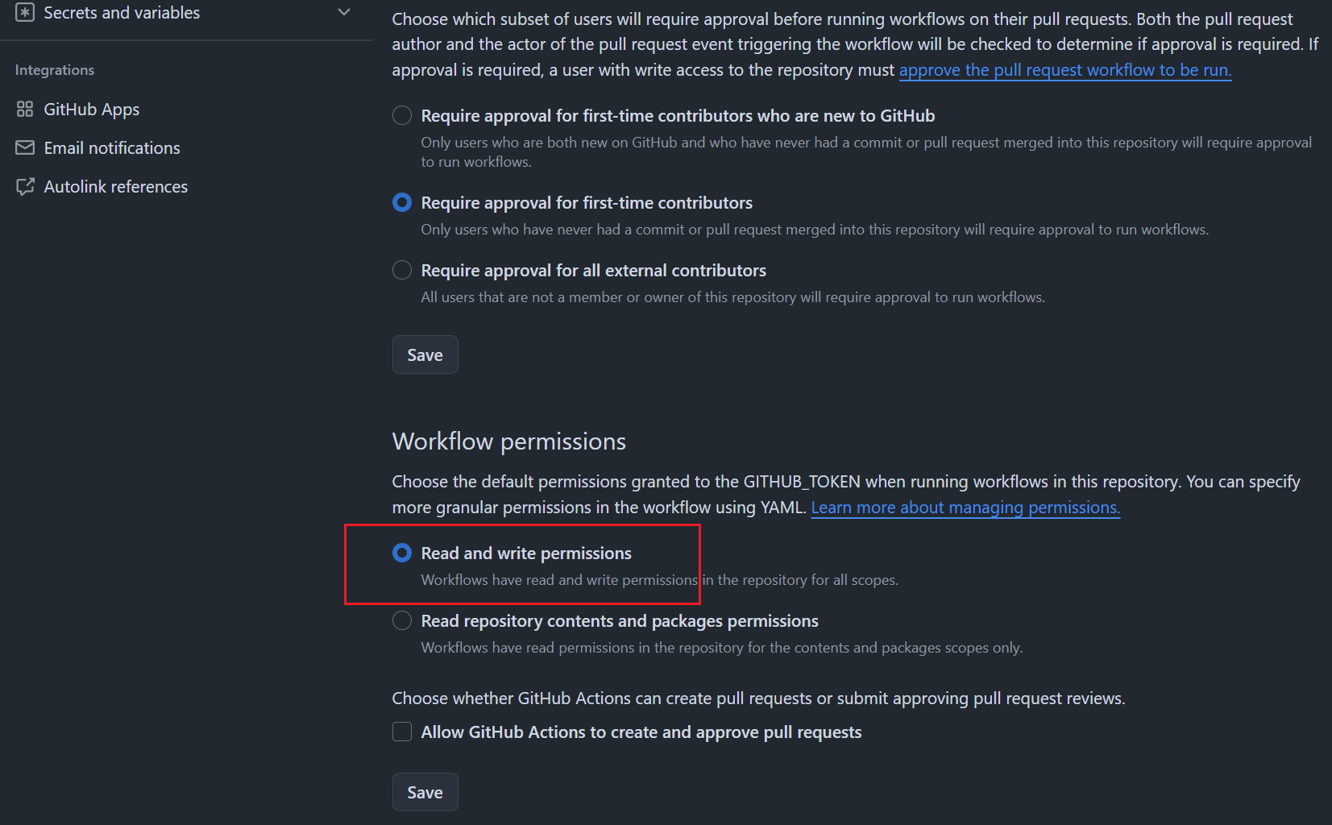Enable Actions to create and approve pull requests
Screen dimensions: 1332x825
click(402, 732)
